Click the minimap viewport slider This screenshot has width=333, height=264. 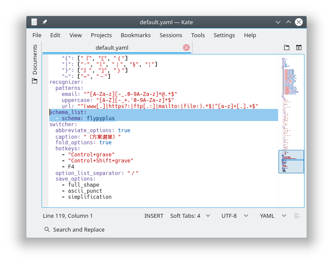pyautogui.click(x=291, y=161)
